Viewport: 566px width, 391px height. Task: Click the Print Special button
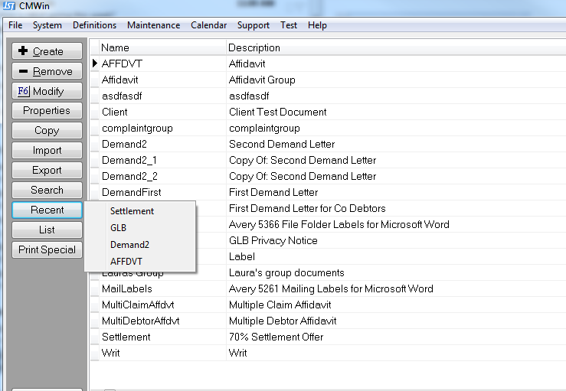coord(47,249)
